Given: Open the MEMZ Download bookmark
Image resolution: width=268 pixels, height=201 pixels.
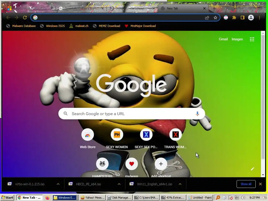Looking at the screenshot, I should click(107, 26).
